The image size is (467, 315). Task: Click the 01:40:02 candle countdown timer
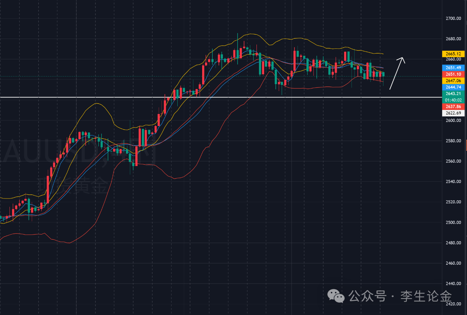[453, 100]
